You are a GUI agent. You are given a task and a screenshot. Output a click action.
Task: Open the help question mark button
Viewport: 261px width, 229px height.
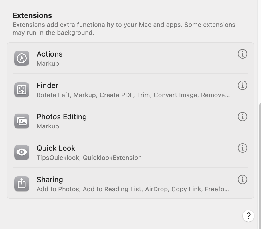coord(248,216)
